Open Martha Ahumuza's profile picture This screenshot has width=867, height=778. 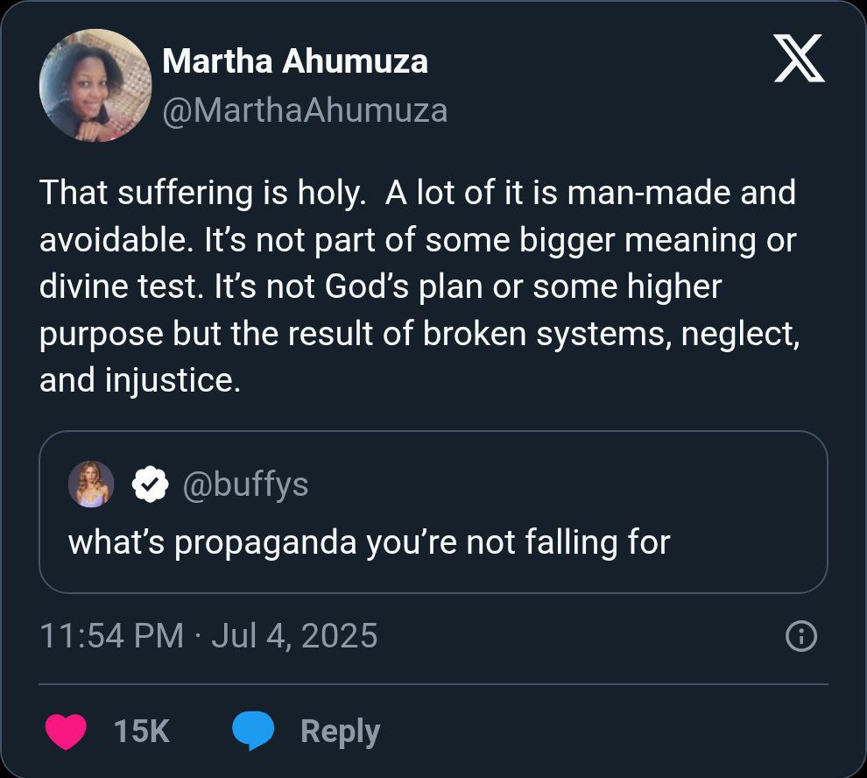click(95, 86)
